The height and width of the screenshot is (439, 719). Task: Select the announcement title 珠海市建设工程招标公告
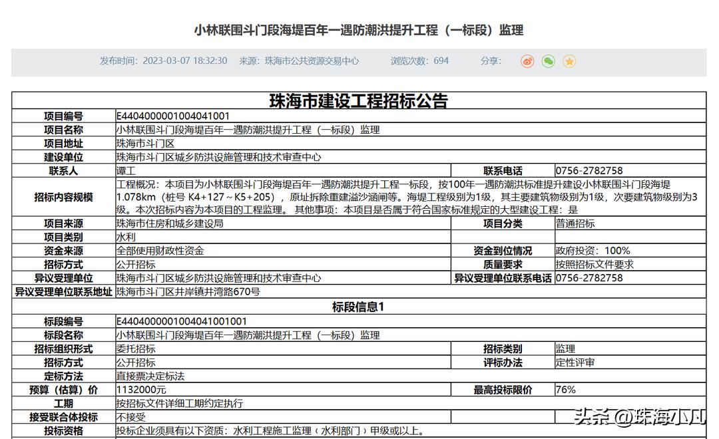coord(359,100)
